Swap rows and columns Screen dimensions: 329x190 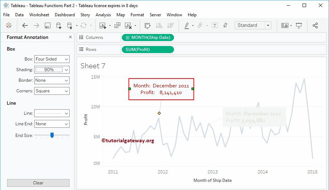pos(148,25)
